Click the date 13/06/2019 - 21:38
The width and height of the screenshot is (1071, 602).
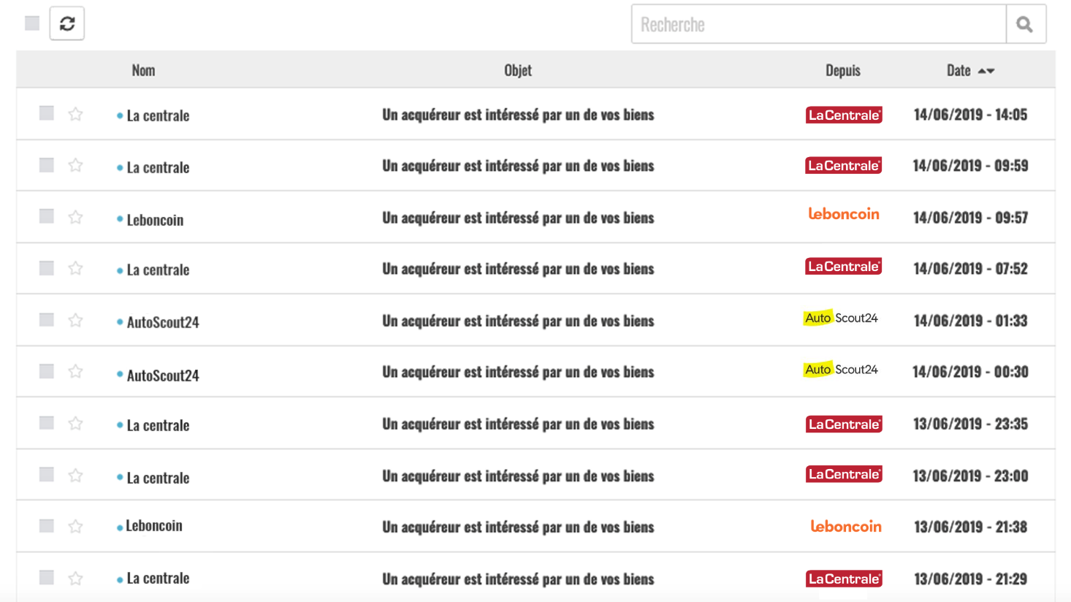coord(970,527)
